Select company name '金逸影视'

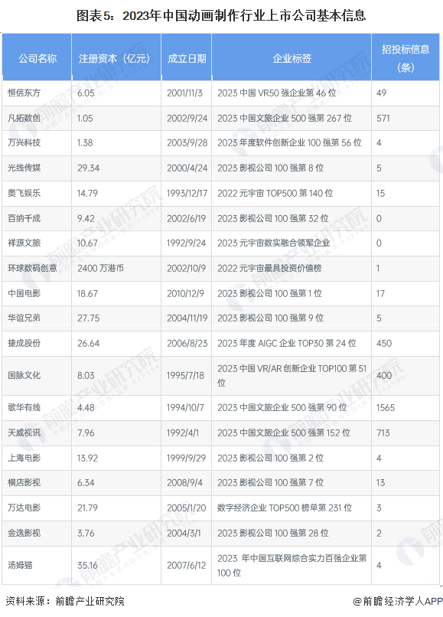click(x=24, y=534)
